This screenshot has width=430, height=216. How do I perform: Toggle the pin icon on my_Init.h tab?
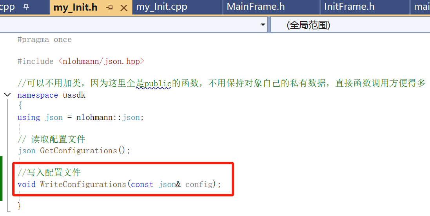109,8
